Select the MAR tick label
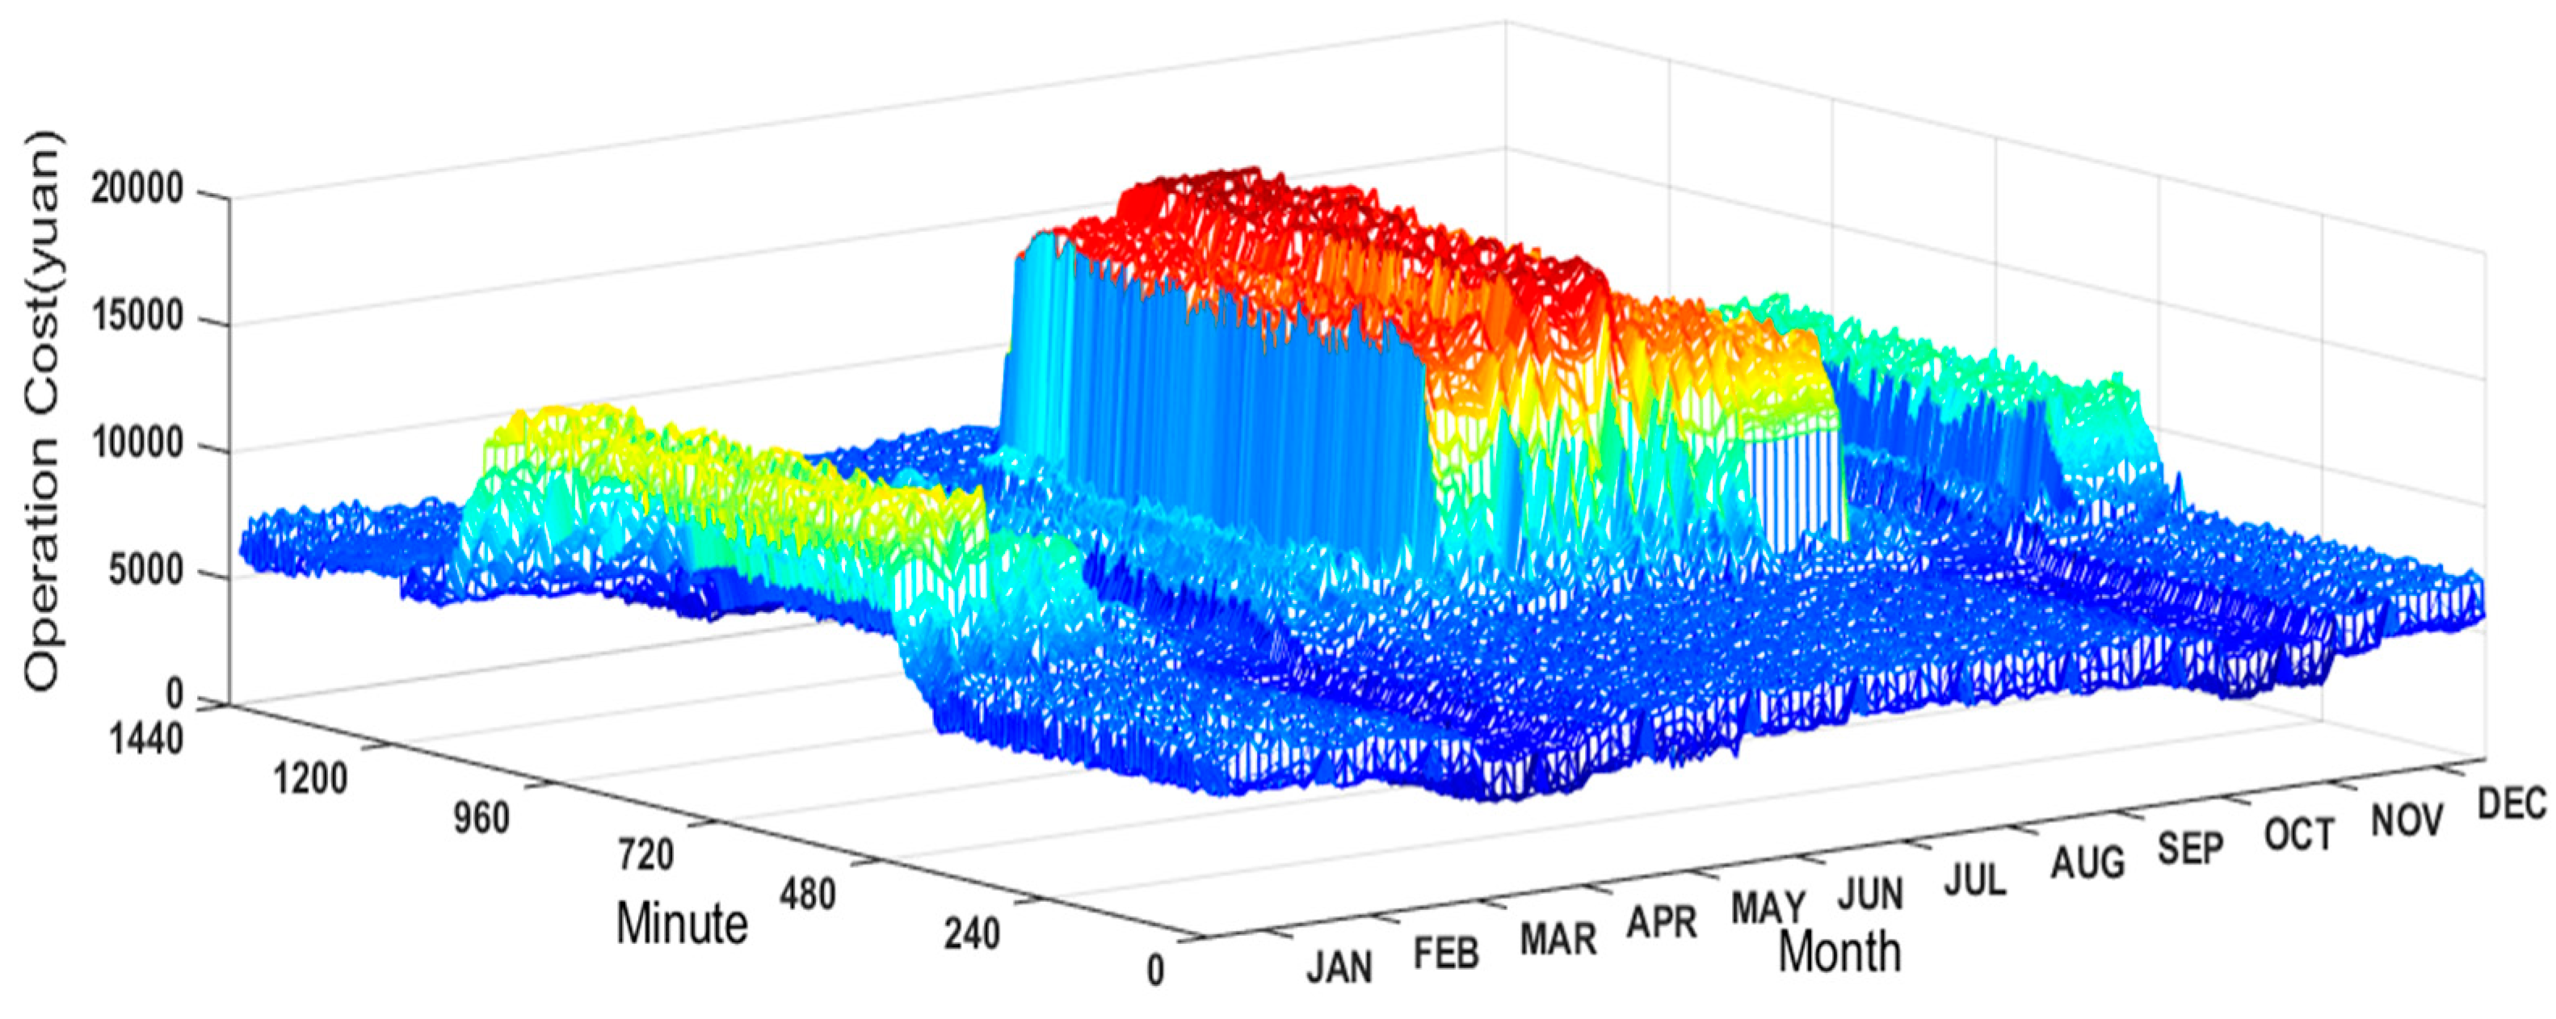The height and width of the screenshot is (1019, 2556). 1558,940
